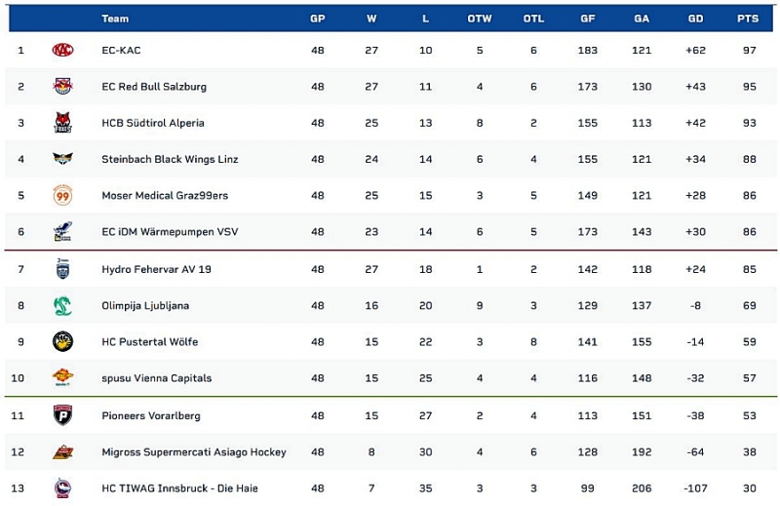Click the Hydro Fehervar AV 19 logo

[62, 269]
